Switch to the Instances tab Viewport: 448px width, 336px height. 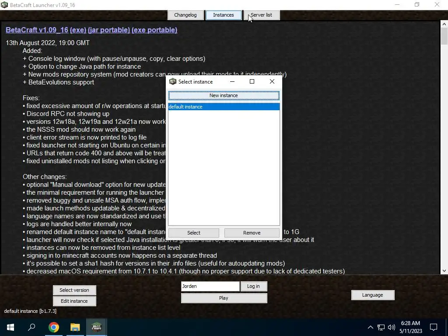(x=224, y=15)
